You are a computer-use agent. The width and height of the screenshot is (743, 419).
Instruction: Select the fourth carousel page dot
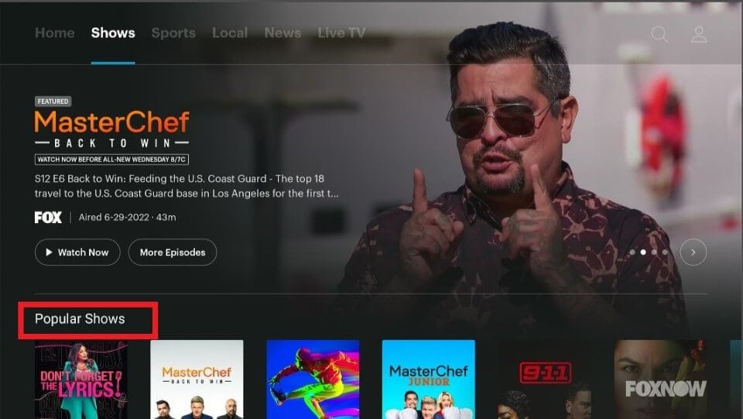(x=666, y=252)
